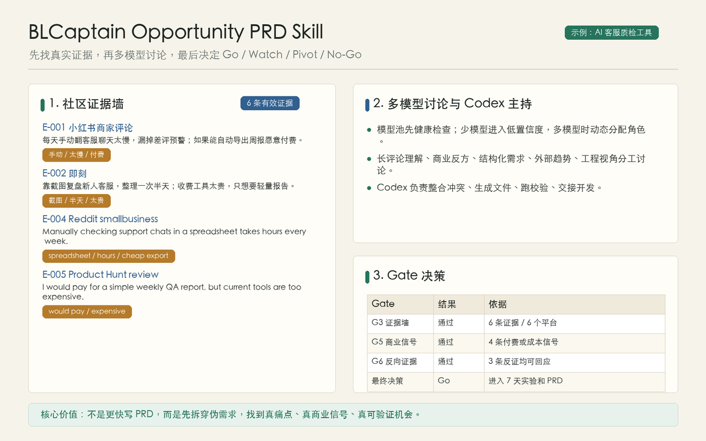The width and height of the screenshot is (706, 441).
Task: Click the '3. Gate 决策' heading
Action: point(409,276)
